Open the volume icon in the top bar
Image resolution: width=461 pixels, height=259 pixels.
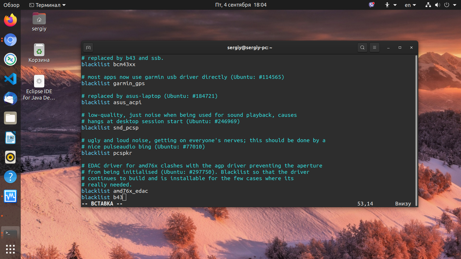(438, 5)
